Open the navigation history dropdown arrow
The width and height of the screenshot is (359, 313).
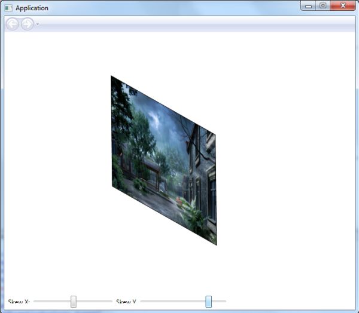point(38,24)
